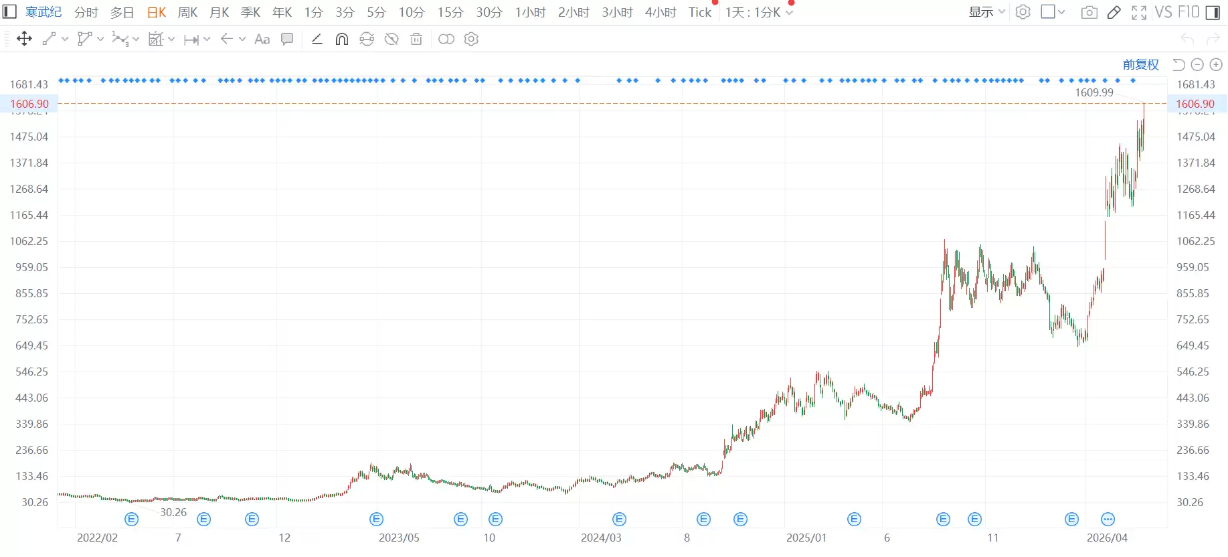Activate the magnet snap tool
Image resolution: width=1228 pixels, height=557 pixels.
341,39
